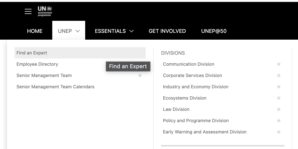Image resolution: width=298 pixels, height=149 pixels.
Task: Open the Senior Management Team page
Action: click(44, 75)
